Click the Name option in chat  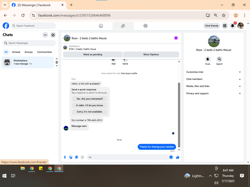click(x=125, y=62)
